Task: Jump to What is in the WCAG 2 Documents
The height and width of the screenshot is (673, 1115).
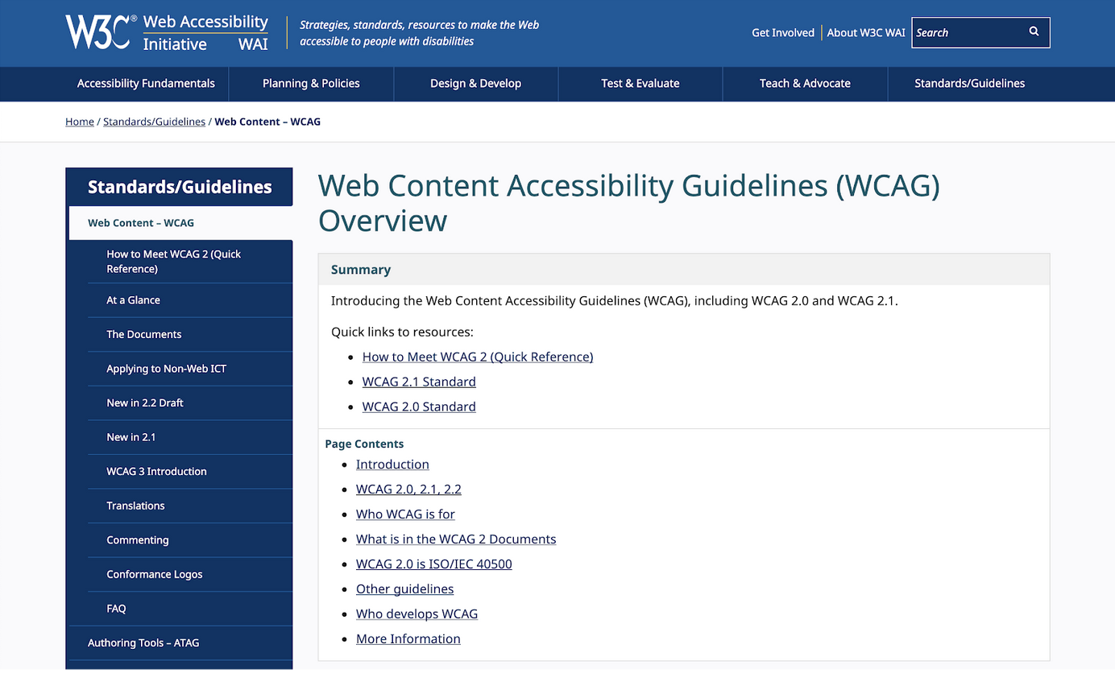Action: 456,539
